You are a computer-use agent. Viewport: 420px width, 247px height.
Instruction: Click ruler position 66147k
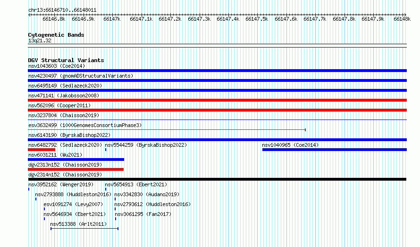[x=112, y=19]
